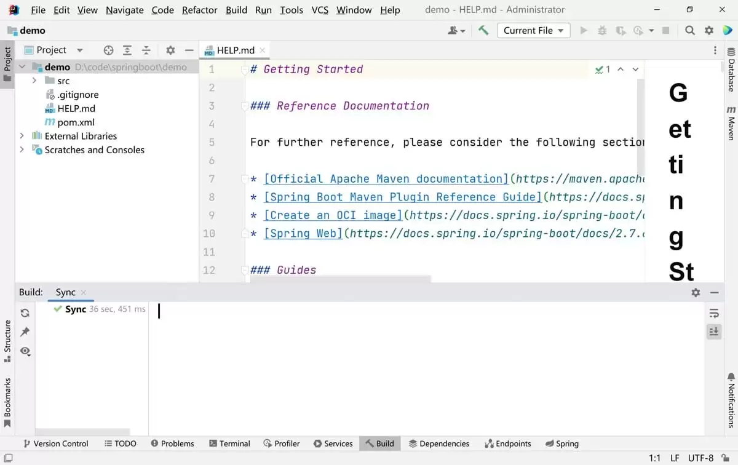Select .gitignore file in project tree

(x=71, y=95)
